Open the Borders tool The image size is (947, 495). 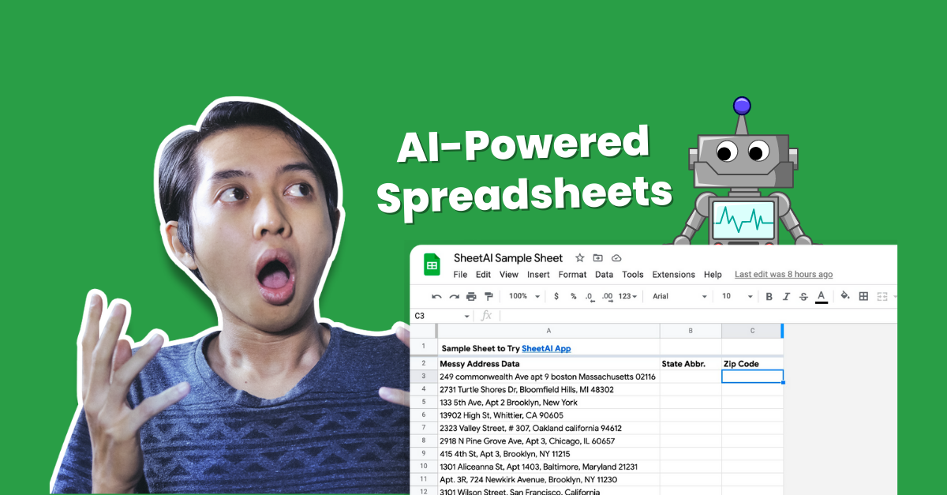pyautogui.click(x=863, y=297)
